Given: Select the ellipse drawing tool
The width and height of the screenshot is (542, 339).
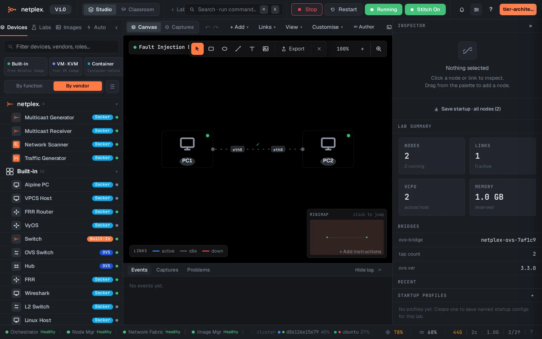Looking at the screenshot, I should [225, 49].
